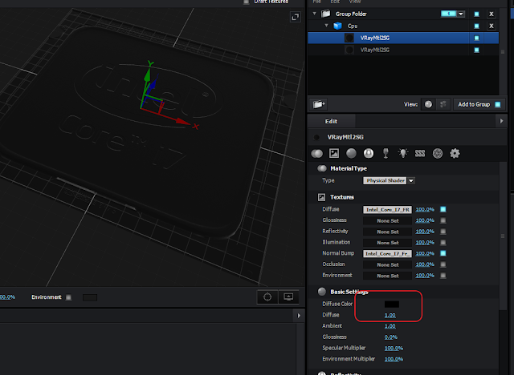
Task: Open the black Diffuse Color swatch
Action: click(392, 304)
